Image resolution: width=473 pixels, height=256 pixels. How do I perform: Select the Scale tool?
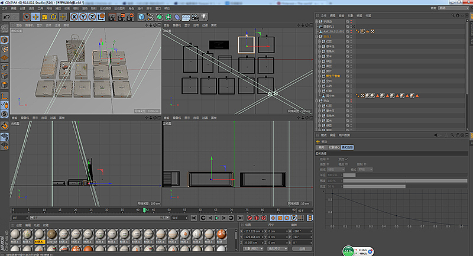pos(45,17)
